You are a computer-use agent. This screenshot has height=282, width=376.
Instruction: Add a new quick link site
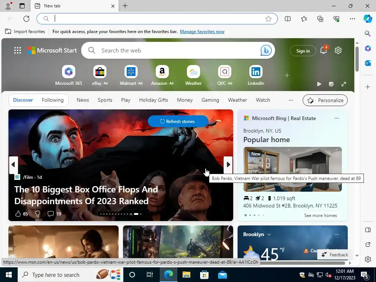coord(287,75)
